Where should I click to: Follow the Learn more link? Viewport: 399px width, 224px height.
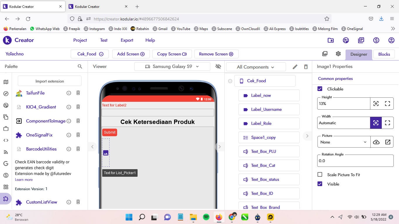click(24, 180)
